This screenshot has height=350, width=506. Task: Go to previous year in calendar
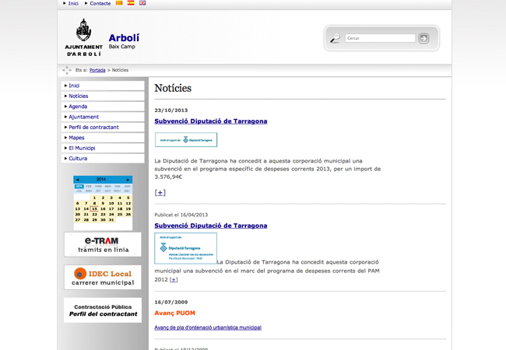[x=77, y=180]
